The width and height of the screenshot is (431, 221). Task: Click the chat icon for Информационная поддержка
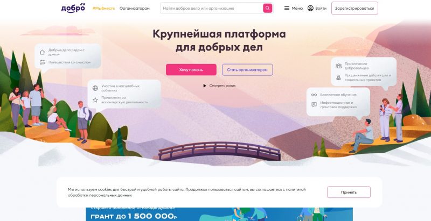[x=314, y=104]
